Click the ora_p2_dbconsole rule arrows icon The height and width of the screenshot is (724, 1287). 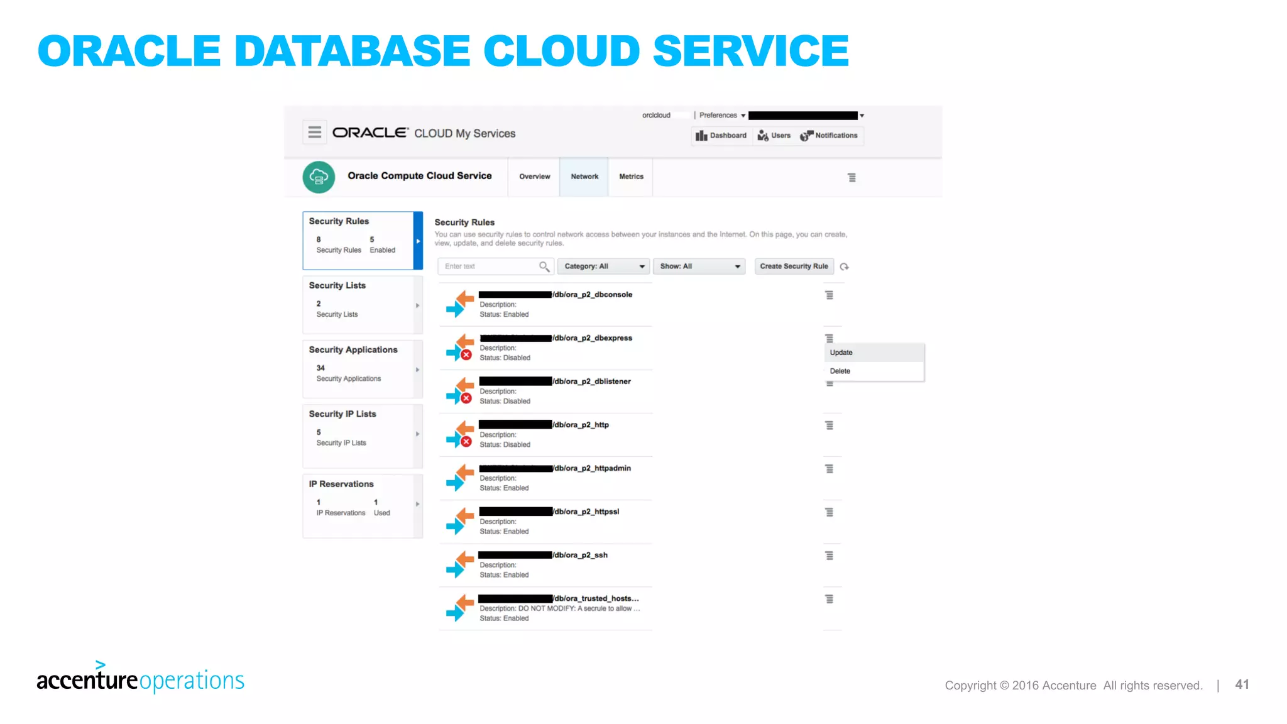460,304
